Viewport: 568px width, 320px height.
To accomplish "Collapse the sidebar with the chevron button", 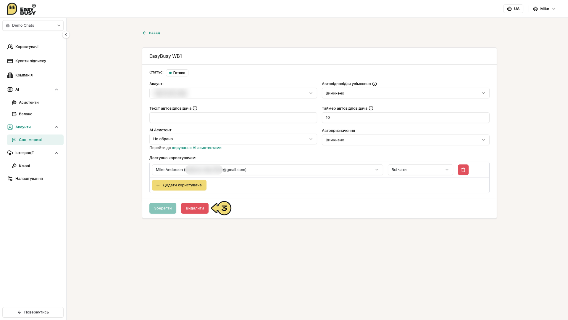I will tap(66, 35).
